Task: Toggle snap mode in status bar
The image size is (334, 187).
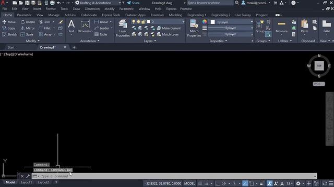Action: click(206, 183)
